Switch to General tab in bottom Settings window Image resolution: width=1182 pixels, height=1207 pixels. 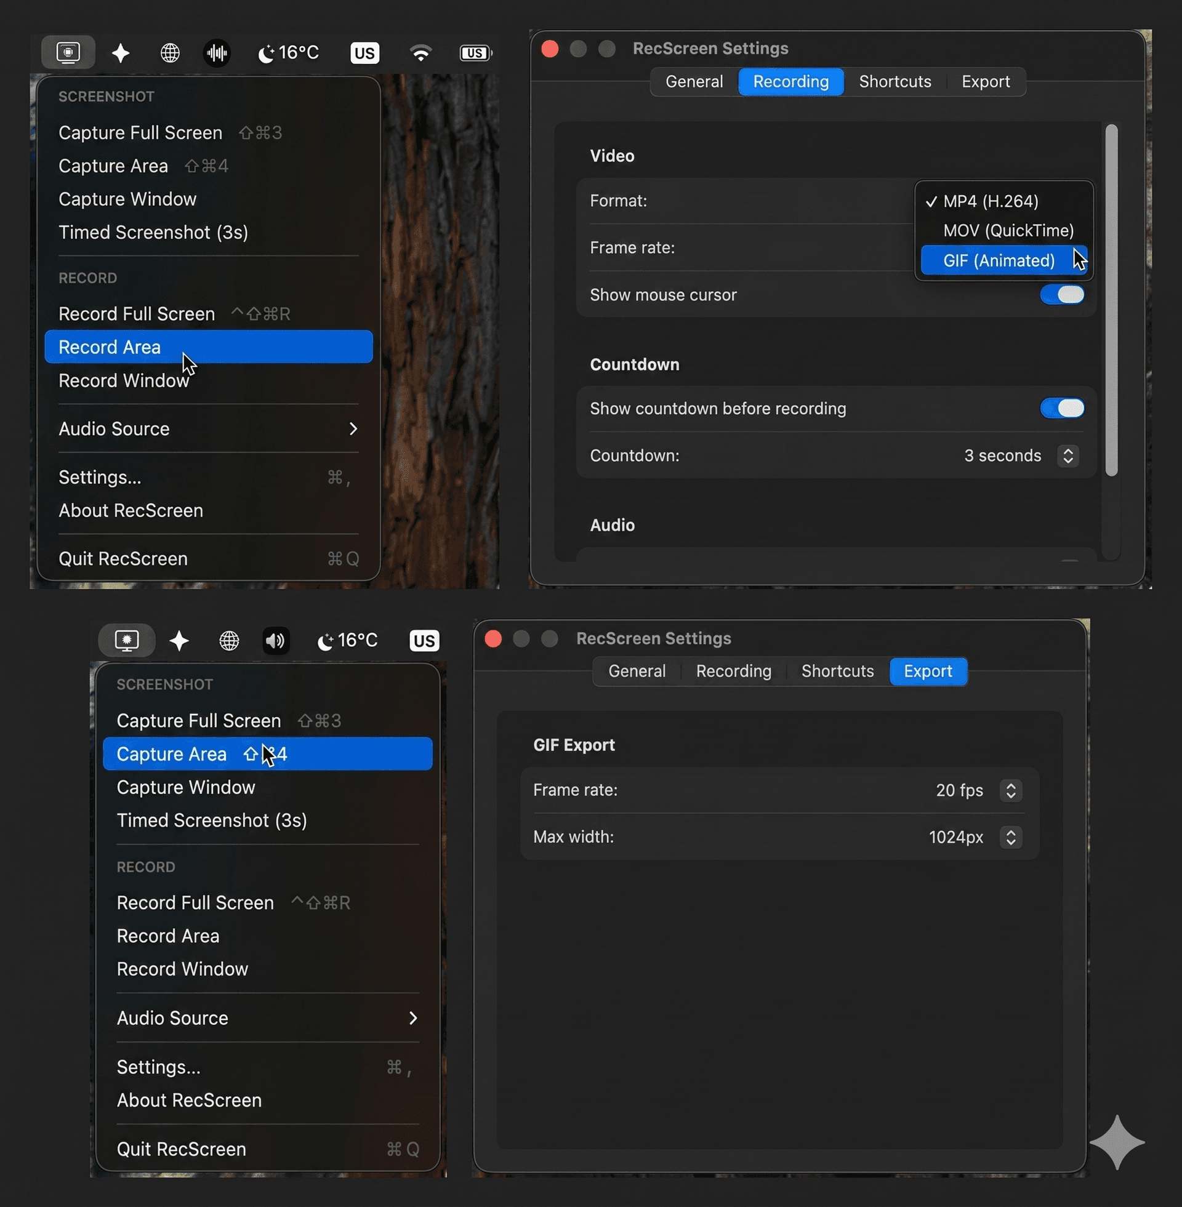pos(637,672)
